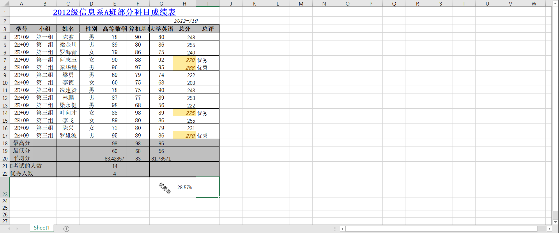Click 优秀 rating in 秦华煜 row
The height and width of the screenshot is (233, 559).
coord(208,67)
